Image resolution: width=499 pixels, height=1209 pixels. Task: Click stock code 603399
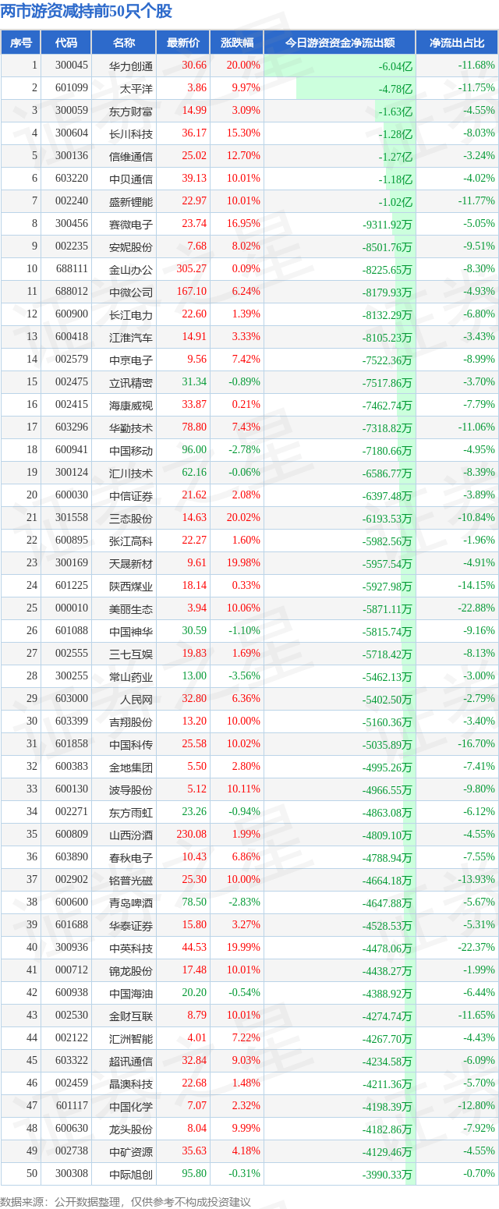72,721
